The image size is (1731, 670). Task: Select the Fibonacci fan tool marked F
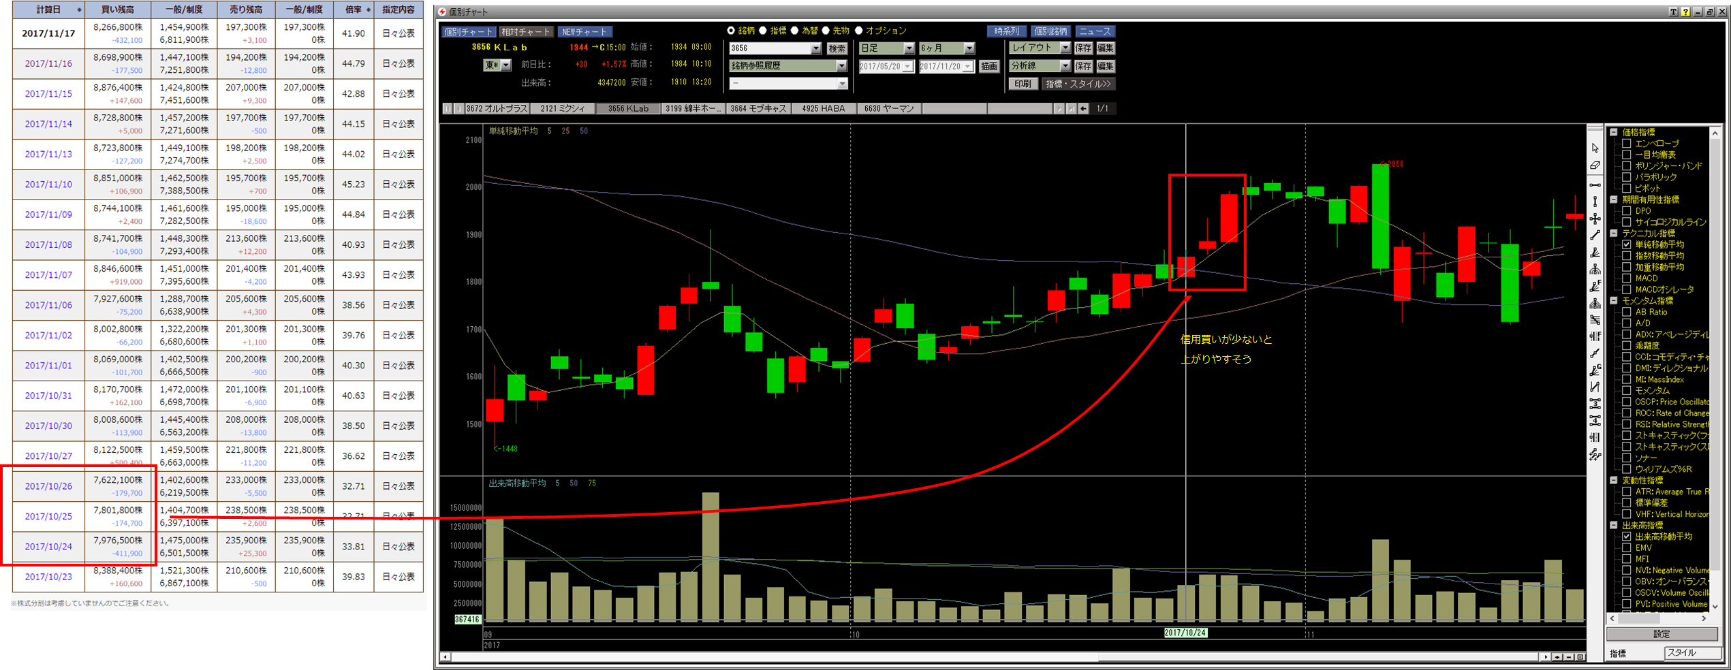pos(1595,287)
